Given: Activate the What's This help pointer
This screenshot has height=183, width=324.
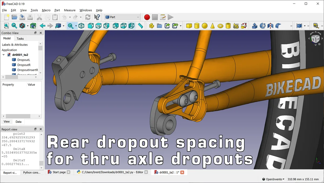Looking at the screenshot, I should click(97, 17).
